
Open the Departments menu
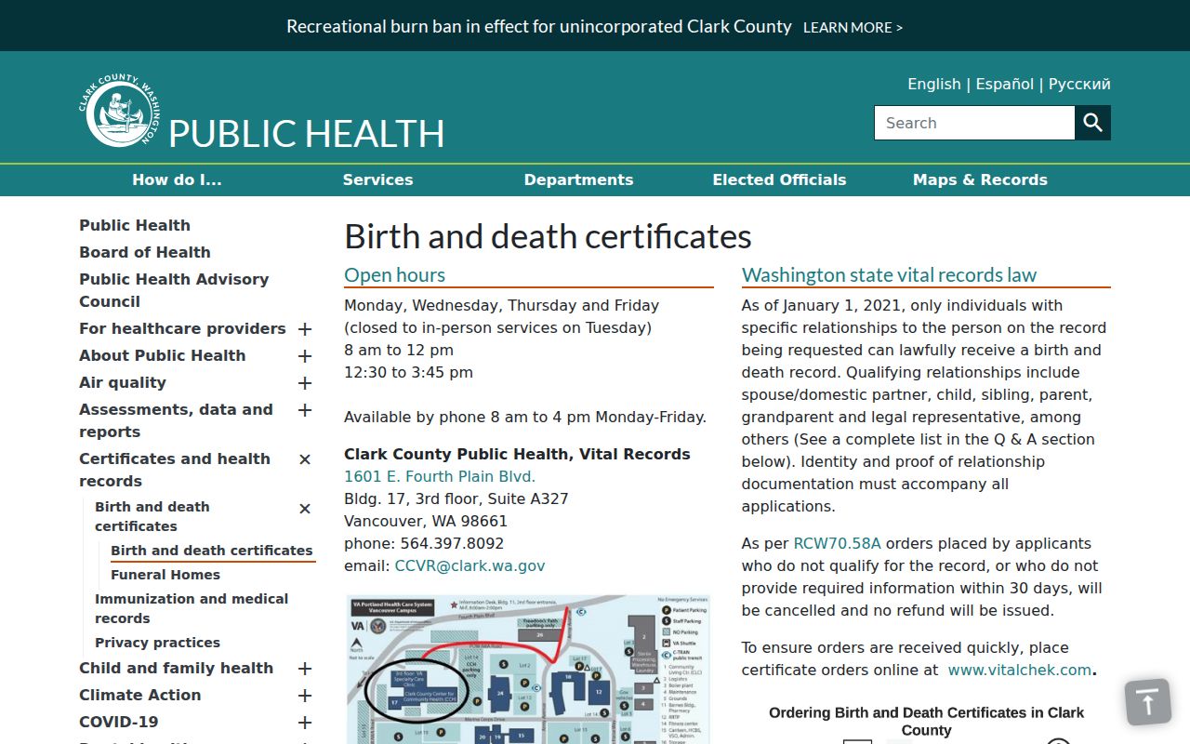click(578, 180)
